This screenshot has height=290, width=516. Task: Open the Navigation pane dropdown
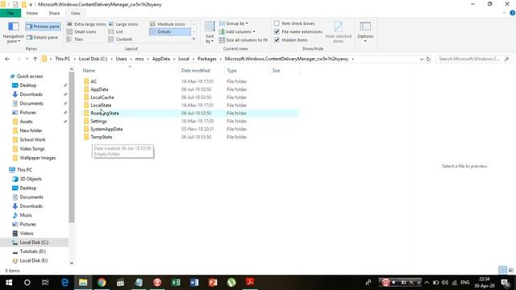tap(14, 32)
